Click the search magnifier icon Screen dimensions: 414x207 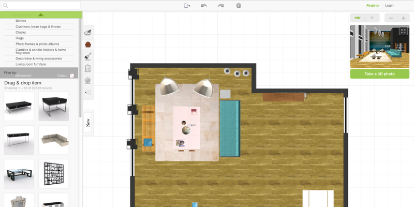(x=5, y=6)
